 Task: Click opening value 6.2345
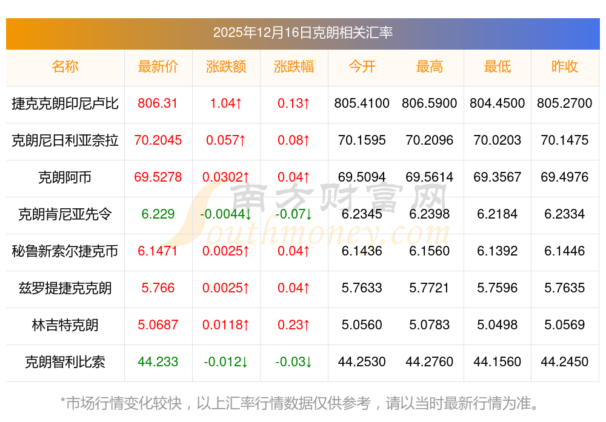(362, 214)
